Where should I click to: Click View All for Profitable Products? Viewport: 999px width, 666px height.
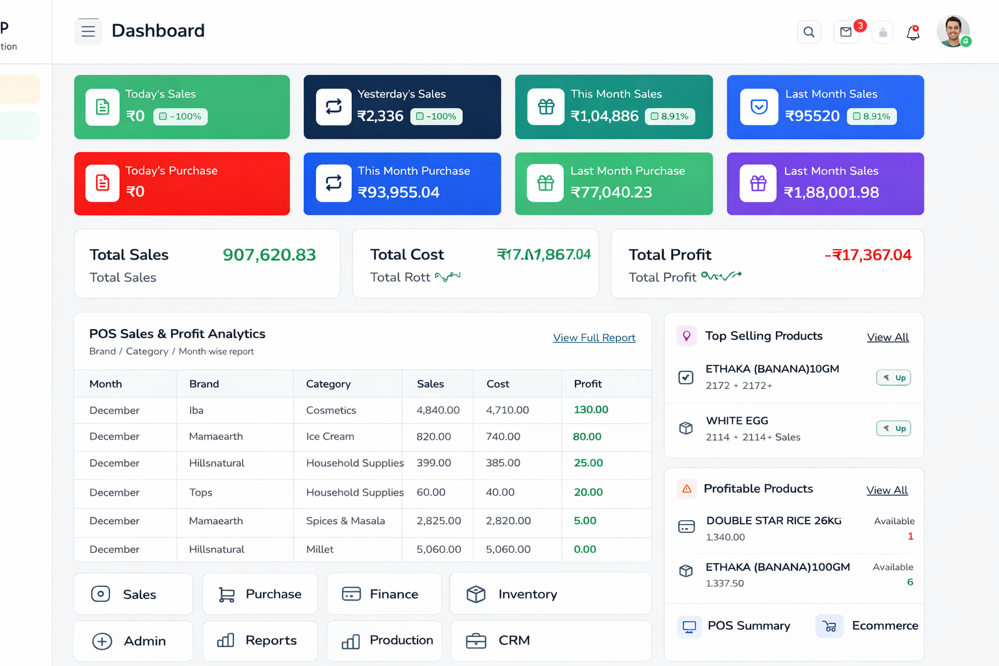pos(886,490)
